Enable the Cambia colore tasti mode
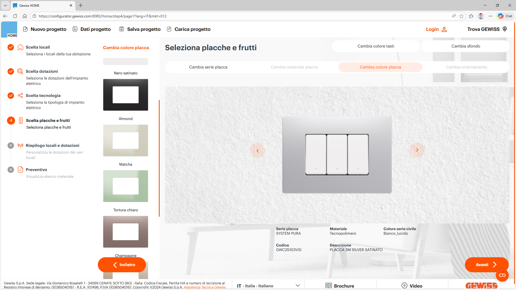Viewport: 516px width, 290px height. click(x=375, y=46)
